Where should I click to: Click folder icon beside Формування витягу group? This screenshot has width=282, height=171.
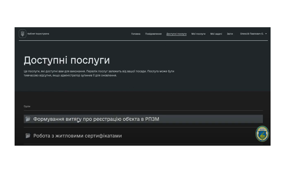click(28, 119)
